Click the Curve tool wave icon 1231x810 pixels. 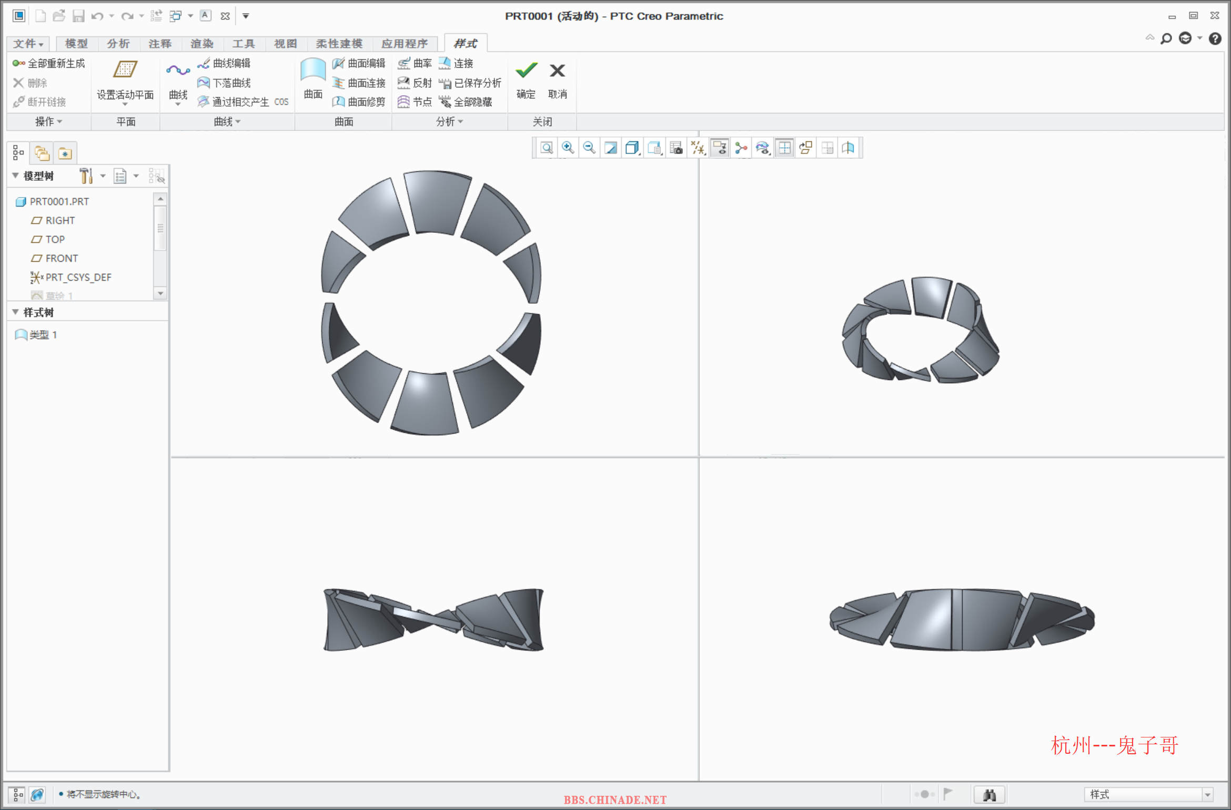[178, 70]
